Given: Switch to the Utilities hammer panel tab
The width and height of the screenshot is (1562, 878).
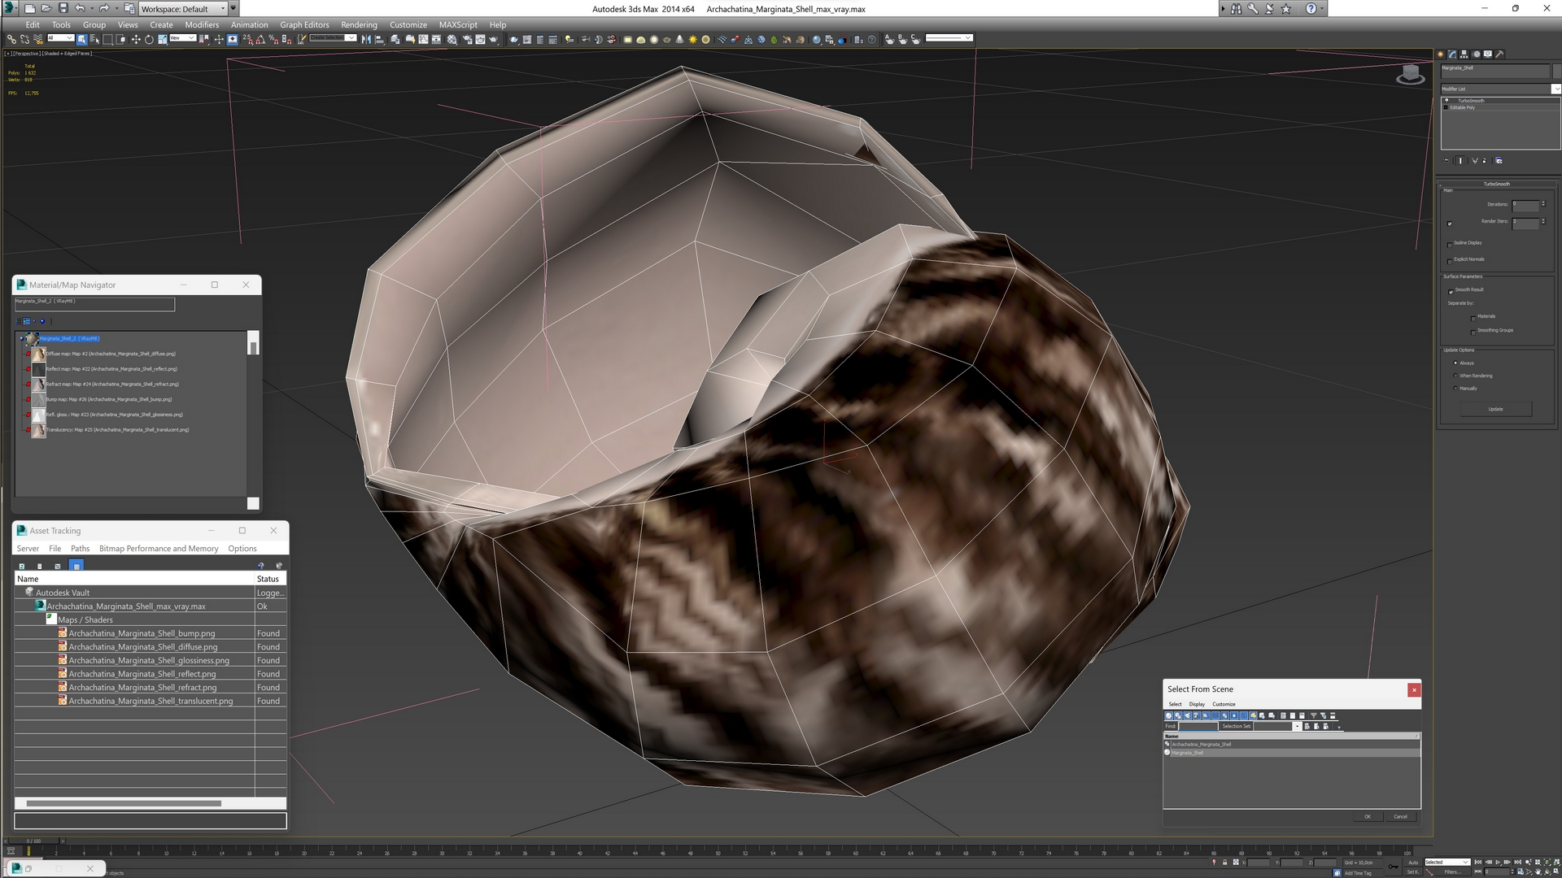Looking at the screenshot, I should coord(1499,54).
